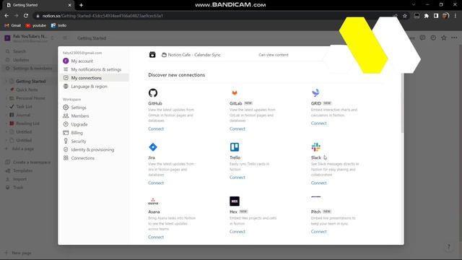The height and width of the screenshot is (260, 462).
Task: Open the Trello board logo
Action: point(235,147)
